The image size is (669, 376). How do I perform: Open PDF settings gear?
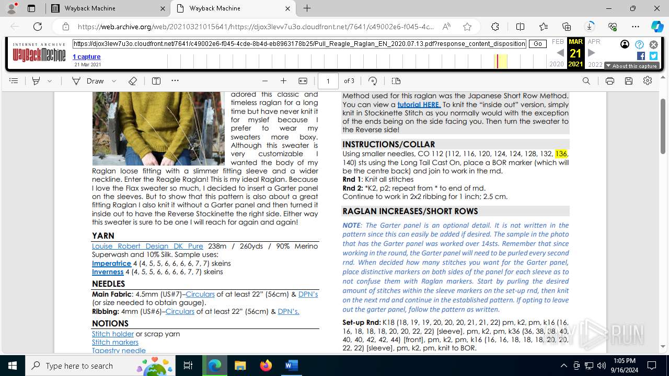[648, 81]
